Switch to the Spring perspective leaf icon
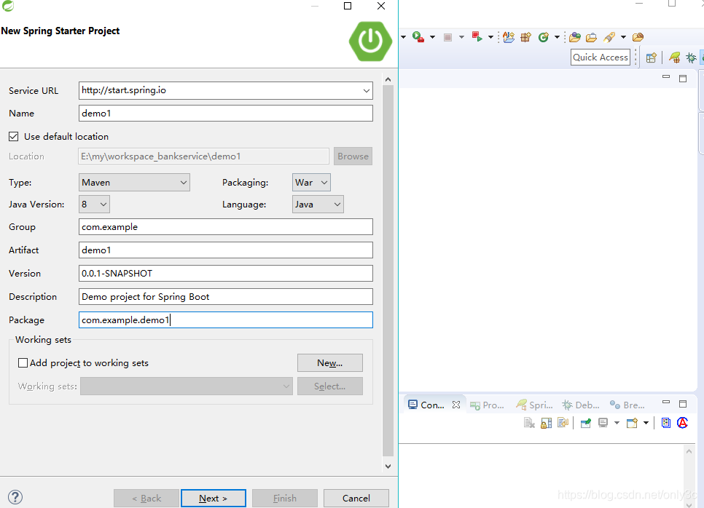Viewport: 704px width, 508px height. coord(674,57)
